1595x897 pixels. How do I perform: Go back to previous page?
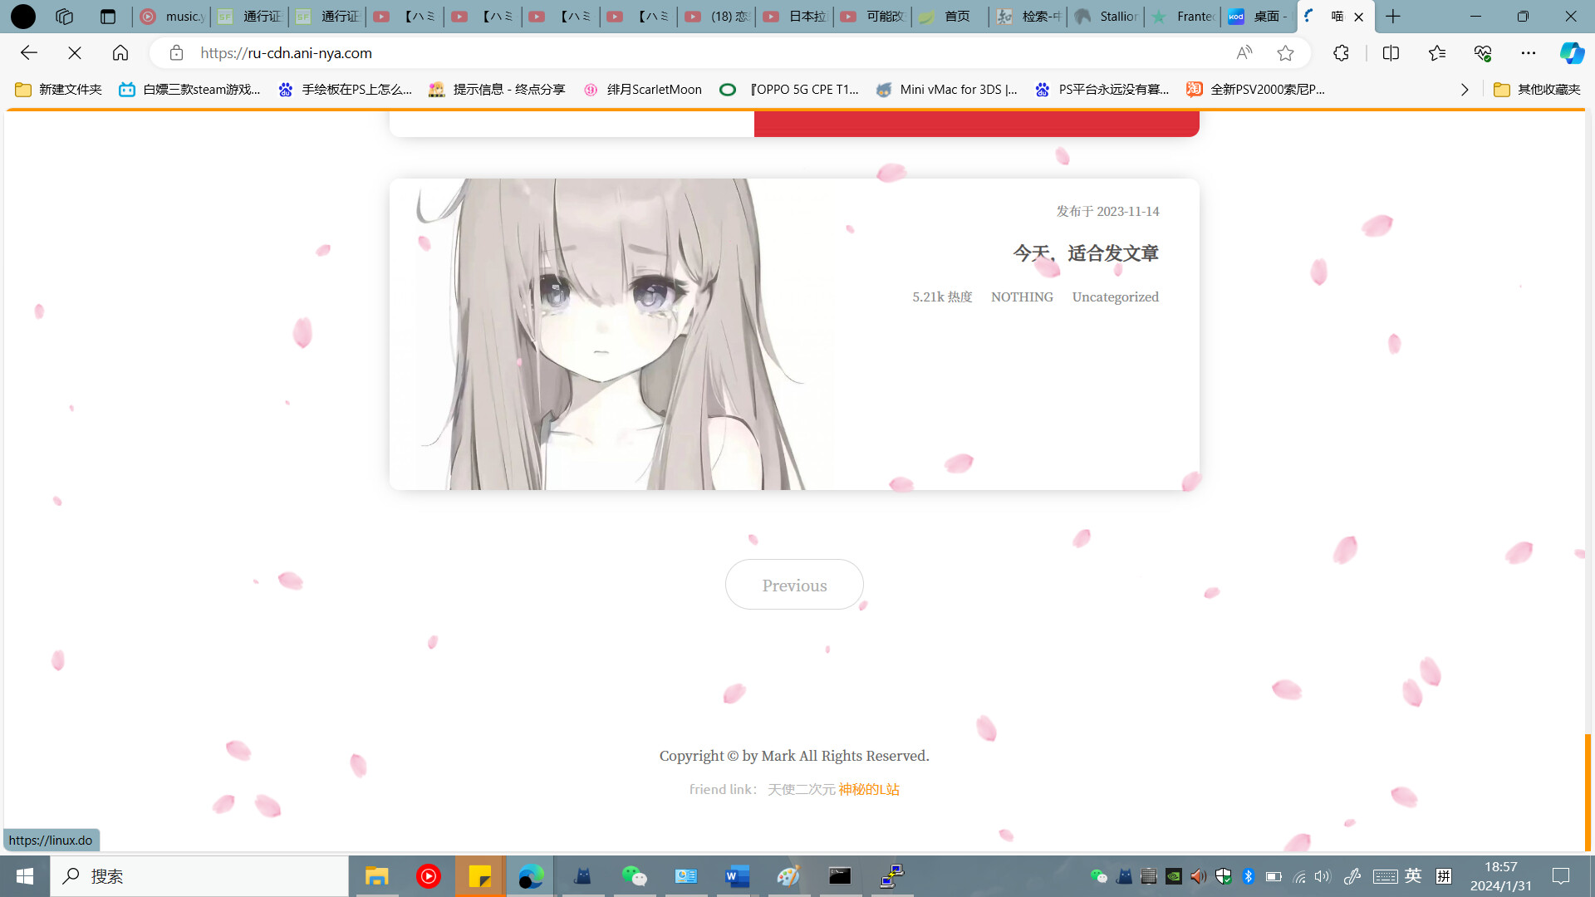(29, 53)
